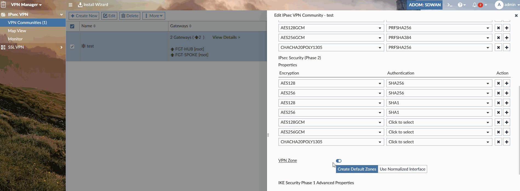The image size is (520, 191).
Task: Add row after Phase 2 AES128GCM
Action: pos(507,122)
